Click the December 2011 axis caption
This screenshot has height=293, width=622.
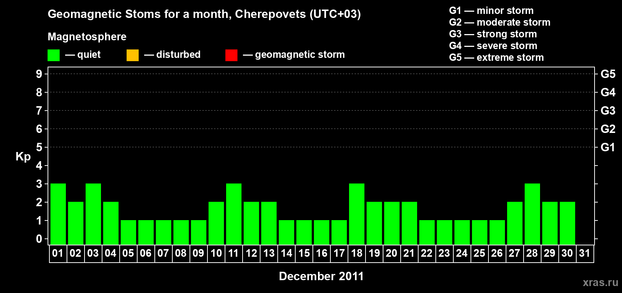pyautogui.click(x=321, y=276)
